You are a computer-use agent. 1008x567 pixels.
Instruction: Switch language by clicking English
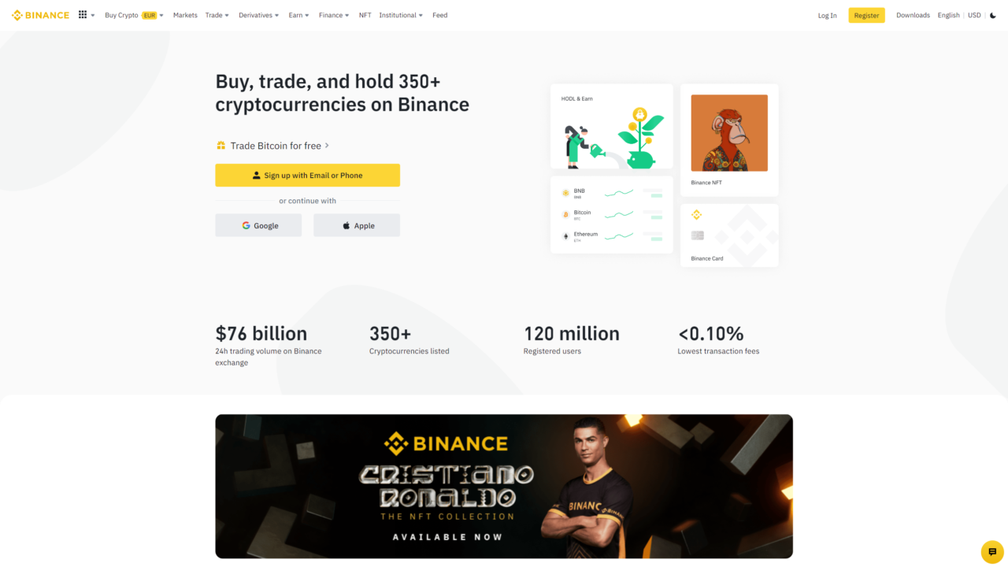948,15
